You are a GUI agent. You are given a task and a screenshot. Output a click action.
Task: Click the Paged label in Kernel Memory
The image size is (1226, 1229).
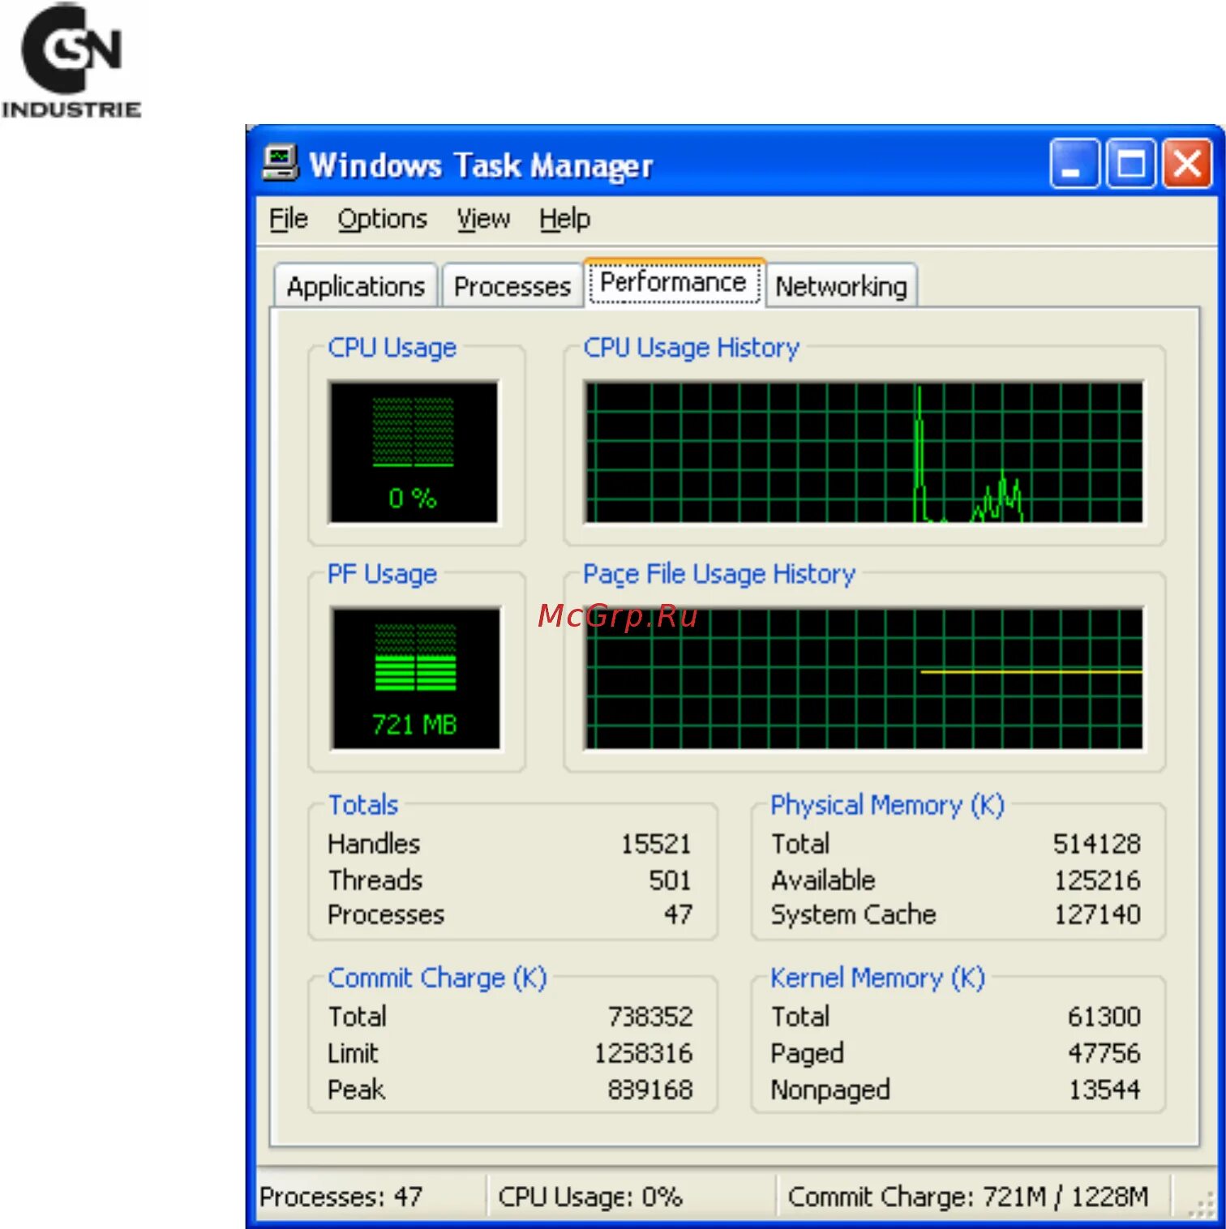808,1054
